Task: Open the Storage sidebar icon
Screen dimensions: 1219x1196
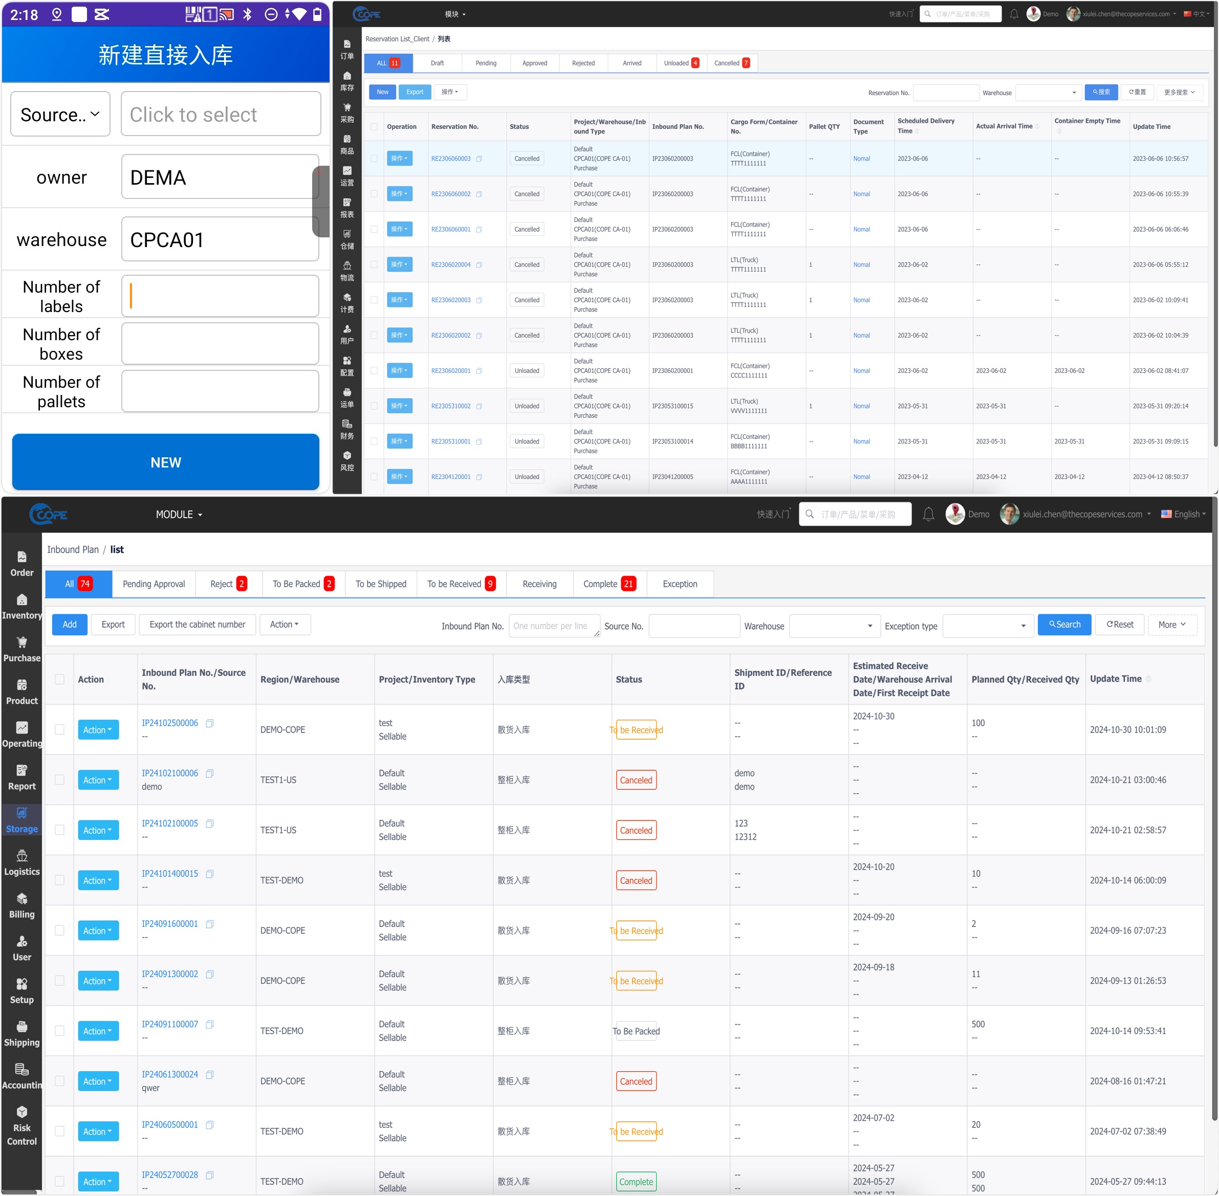Action: (21, 813)
